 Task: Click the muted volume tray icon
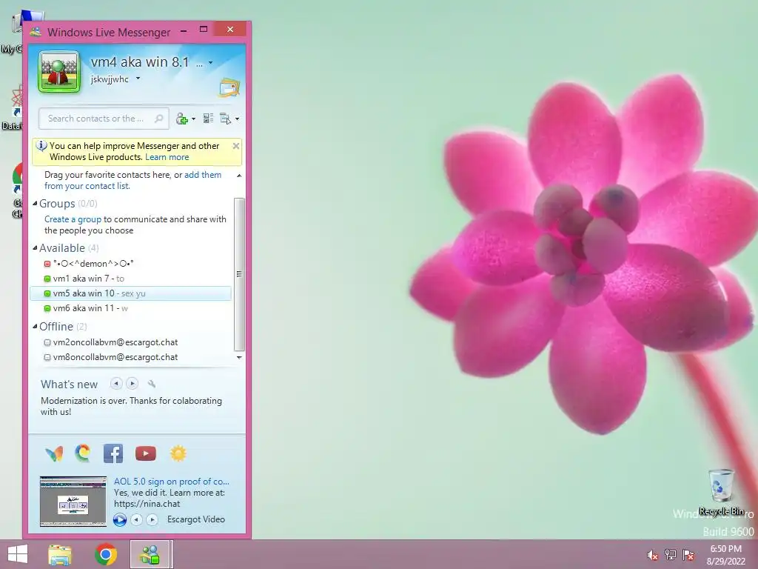[x=653, y=555]
